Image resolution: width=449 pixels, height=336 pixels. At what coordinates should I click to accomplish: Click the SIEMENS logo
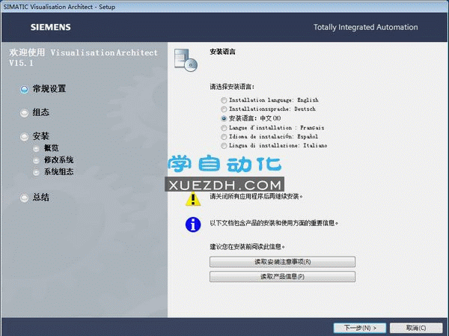(51, 27)
